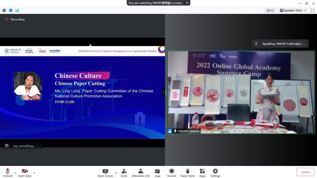
Task: Open meeting Settings gear
Action: (215, 172)
